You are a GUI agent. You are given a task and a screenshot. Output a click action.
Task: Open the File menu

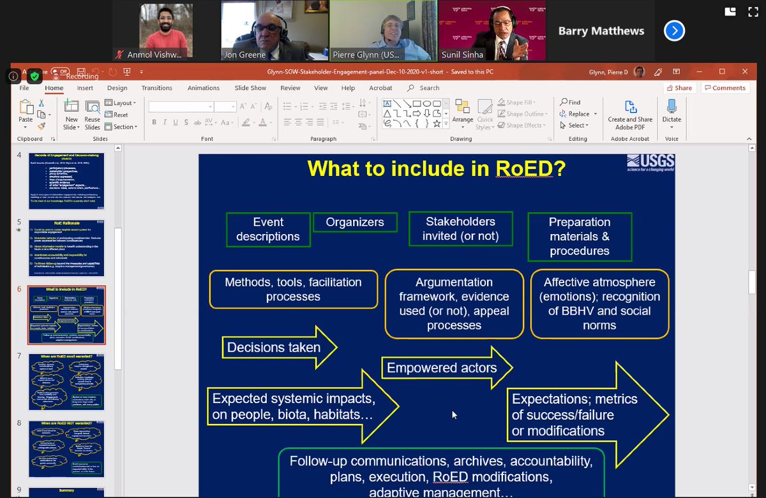[x=24, y=88]
